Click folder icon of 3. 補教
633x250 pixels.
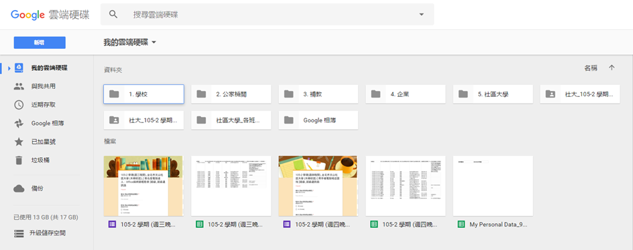pos(288,94)
